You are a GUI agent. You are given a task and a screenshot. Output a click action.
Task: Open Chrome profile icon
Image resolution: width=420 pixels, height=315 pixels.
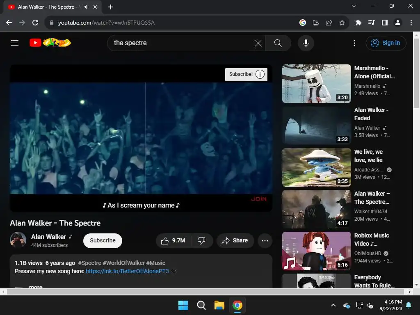tap(398, 23)
